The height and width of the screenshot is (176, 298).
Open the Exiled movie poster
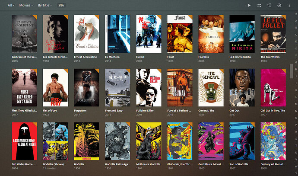[149, 34]
